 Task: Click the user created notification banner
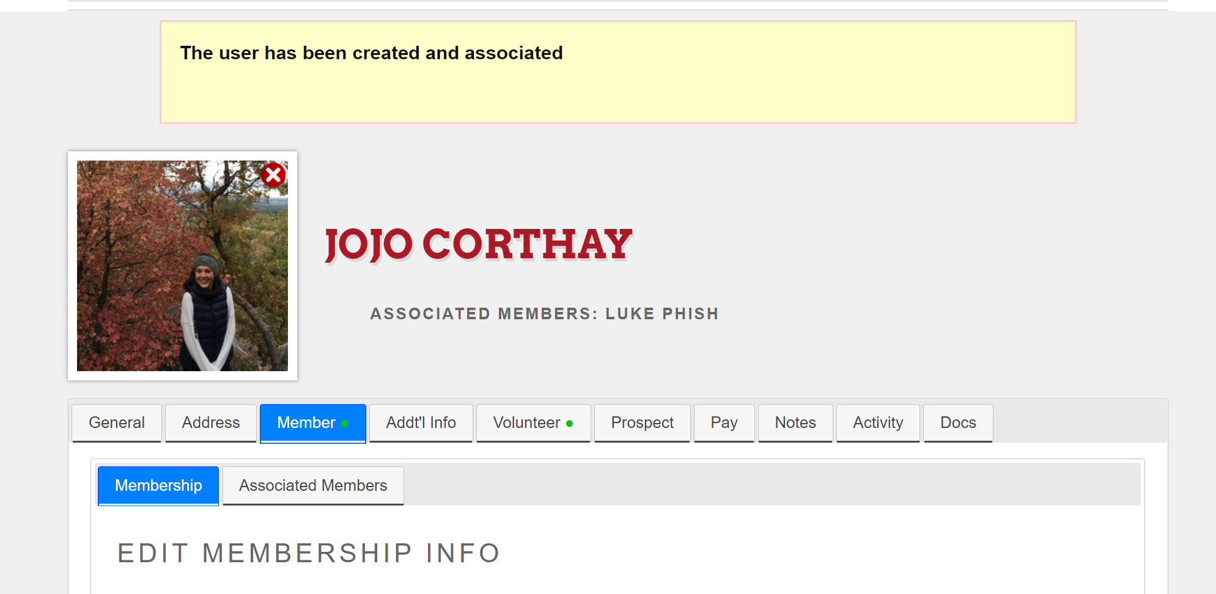point(618,72)
